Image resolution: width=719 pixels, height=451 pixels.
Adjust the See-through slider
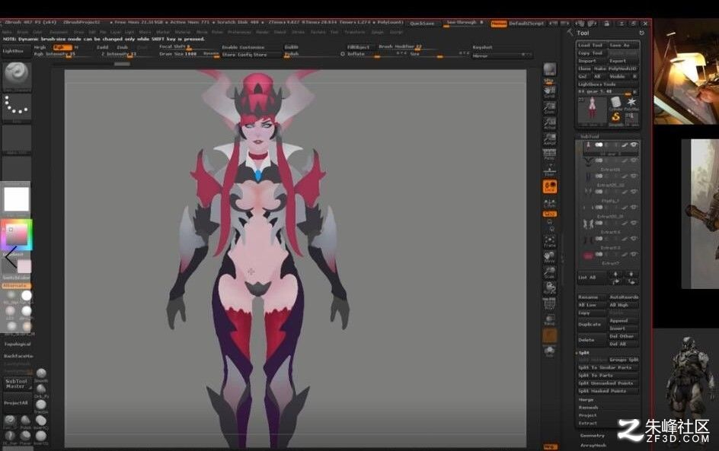(x=464, y=23)
